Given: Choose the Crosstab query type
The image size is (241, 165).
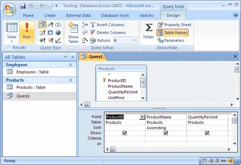Looking at the screenshot, I should [x=50, y=33].
